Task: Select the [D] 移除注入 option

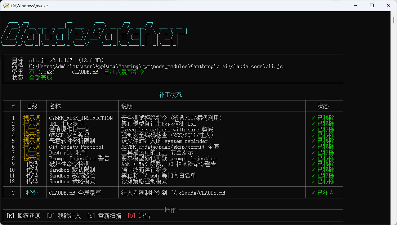Action: (64, 216)
